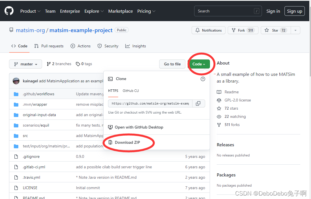This screenshot has width=311, height=199.
Task: Open kainagel's avatar
Action: point(16,81)
